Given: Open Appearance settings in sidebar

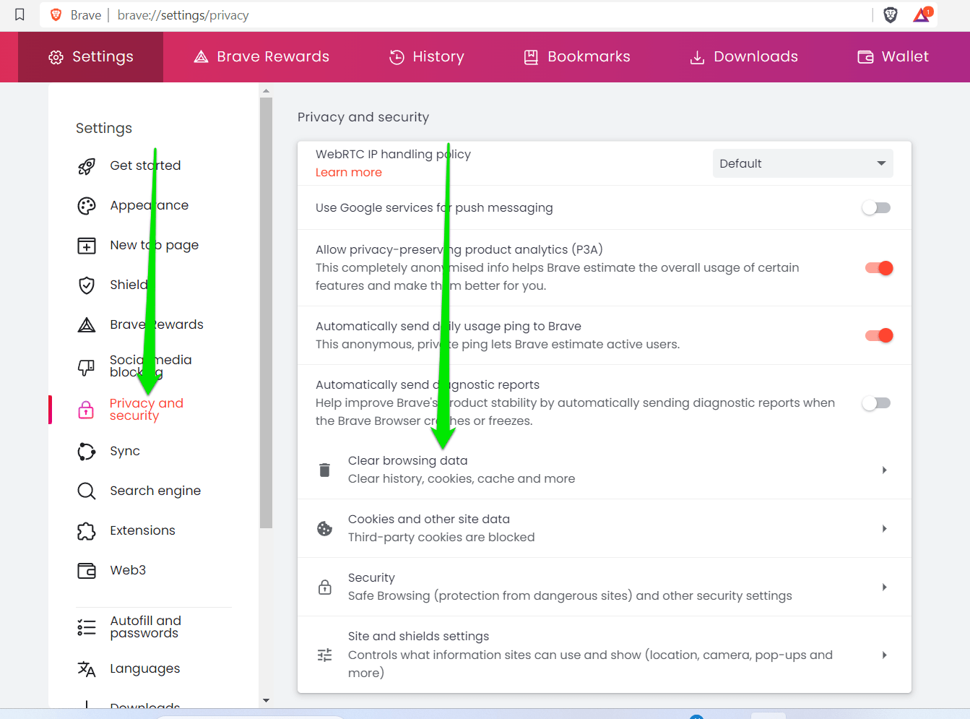Looking at the screenshot, I should tap(149, 206).
